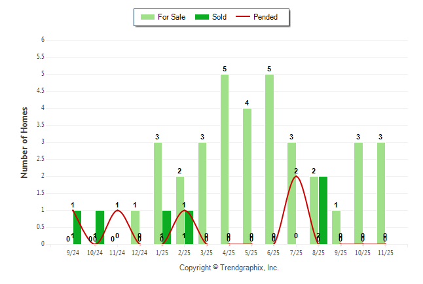Image resolution: width=423 pixels, height=284 pixels.
Task: Click the 10/24 Sold bar
Action: pos(100,227)
